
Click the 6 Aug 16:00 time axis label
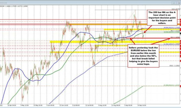coord(102,105)
